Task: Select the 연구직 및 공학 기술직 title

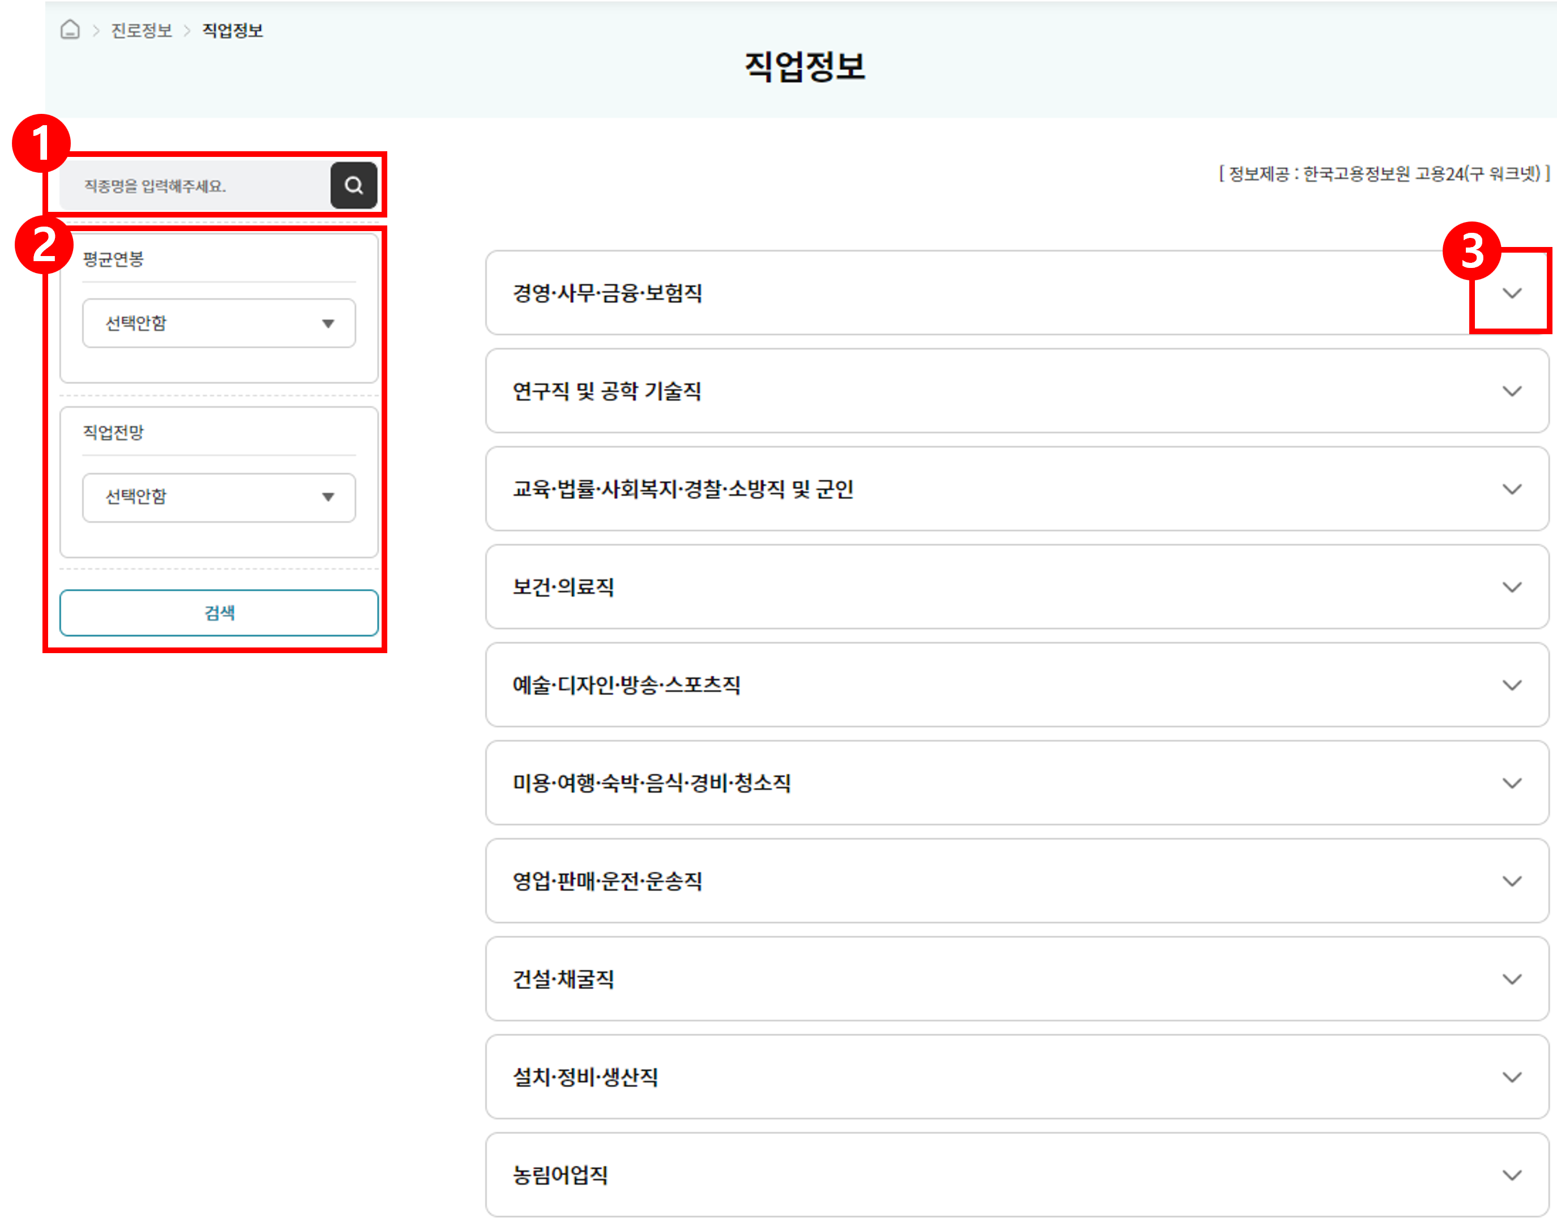Action: 607,391
